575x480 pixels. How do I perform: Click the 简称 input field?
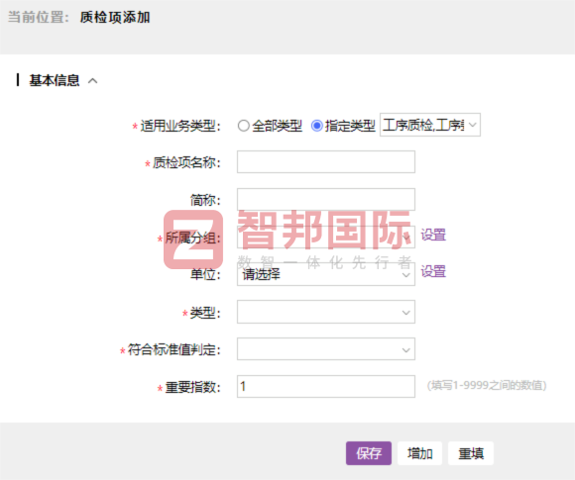[x=326, y=200]
